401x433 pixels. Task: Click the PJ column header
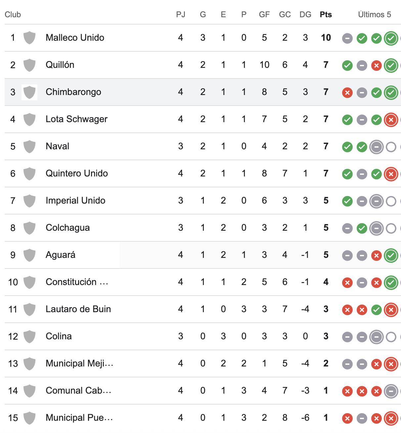[181, 15]
